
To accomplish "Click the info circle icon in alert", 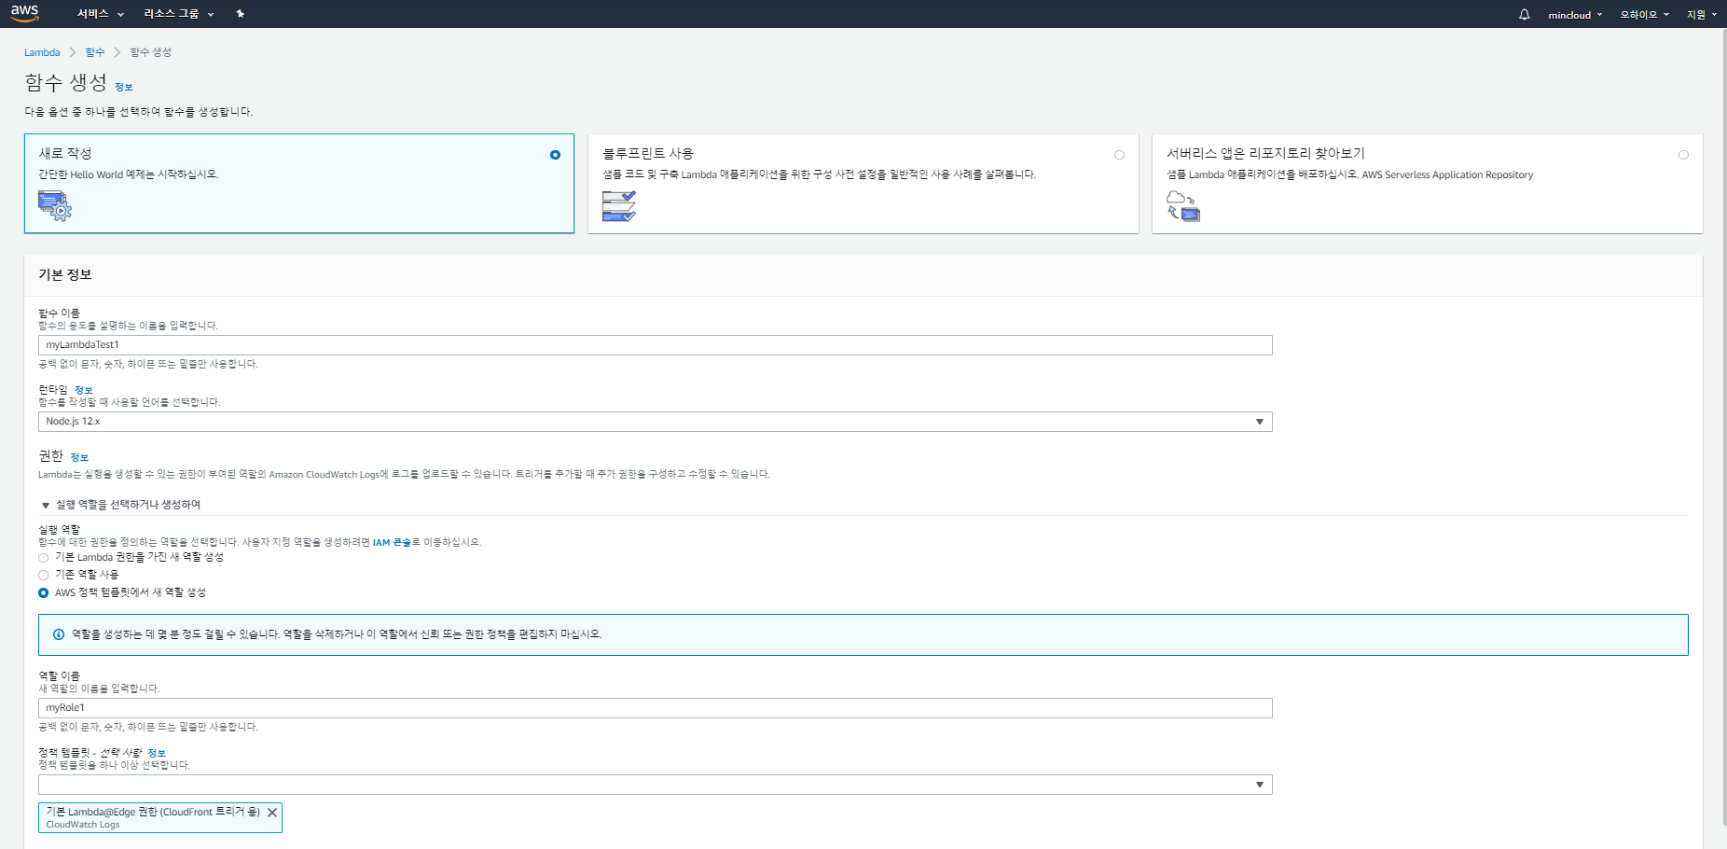I will [x=59, y=634].
